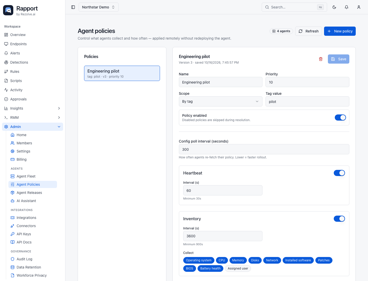Click the Connectors plug icon

click(13, 226)
